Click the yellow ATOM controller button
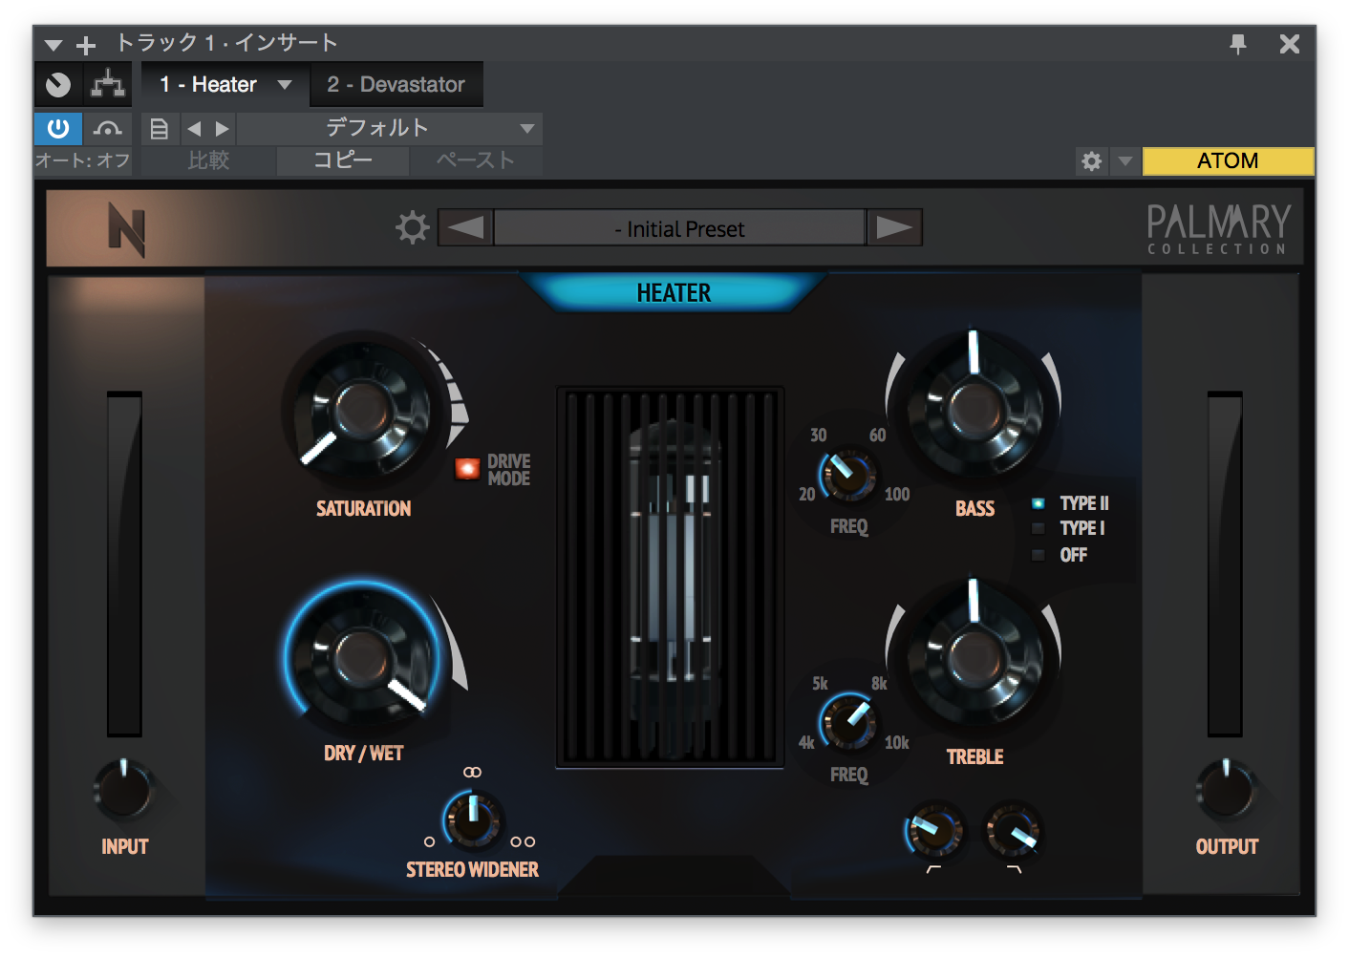1349x957 pixels. pyautogui.click(x=1228, y=161)
